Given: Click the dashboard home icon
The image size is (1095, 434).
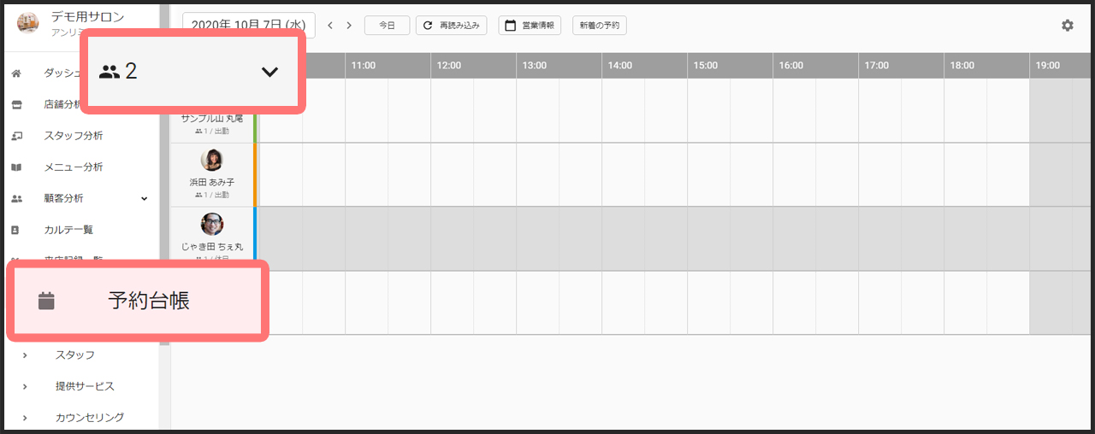Looking at the screenshot, I should coord(16,73).
